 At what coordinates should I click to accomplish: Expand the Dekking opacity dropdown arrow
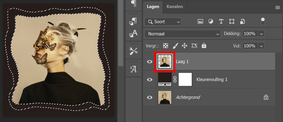tap(261, 34)
